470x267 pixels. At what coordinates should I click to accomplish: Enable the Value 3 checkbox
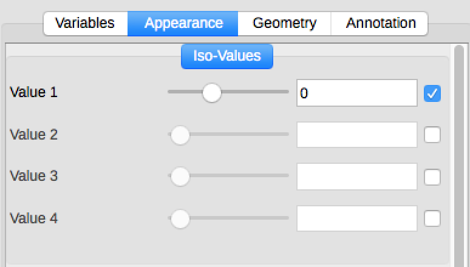pyautogui.click(x=432, y=177)
